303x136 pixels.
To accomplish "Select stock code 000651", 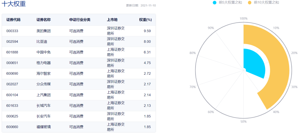I will coord(12,63).
